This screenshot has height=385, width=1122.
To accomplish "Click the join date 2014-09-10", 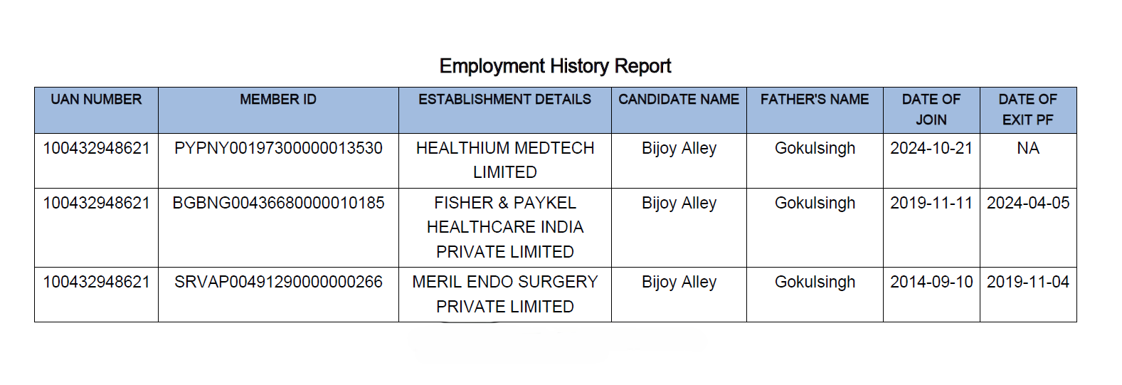I will pos(931,282).
